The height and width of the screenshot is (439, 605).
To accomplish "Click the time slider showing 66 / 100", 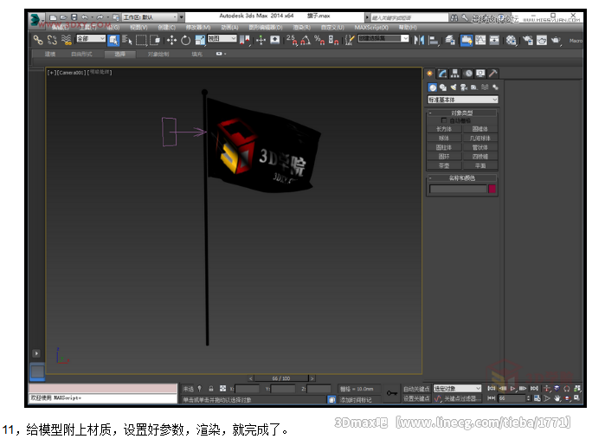I will (281, 378).
